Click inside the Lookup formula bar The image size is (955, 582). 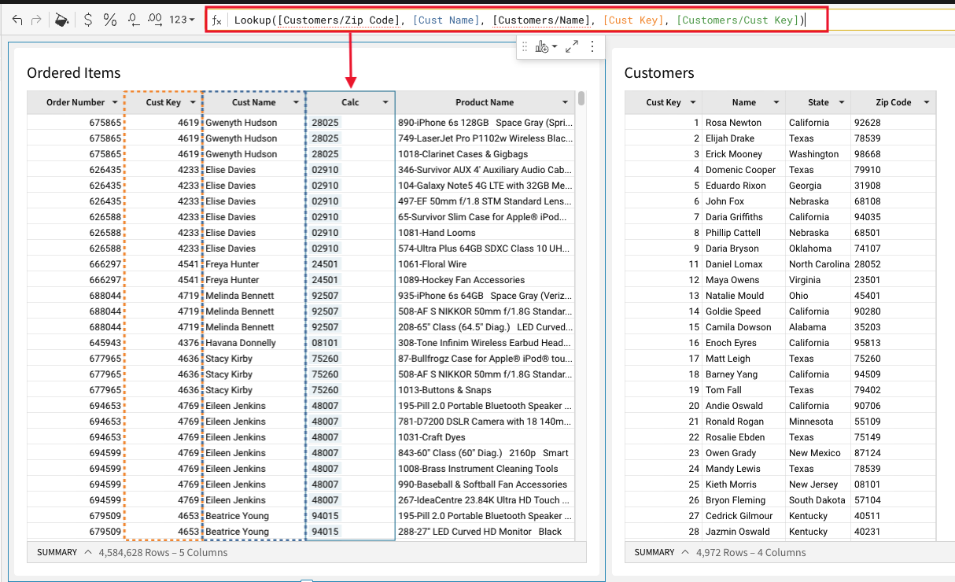[x=519, y=20]
